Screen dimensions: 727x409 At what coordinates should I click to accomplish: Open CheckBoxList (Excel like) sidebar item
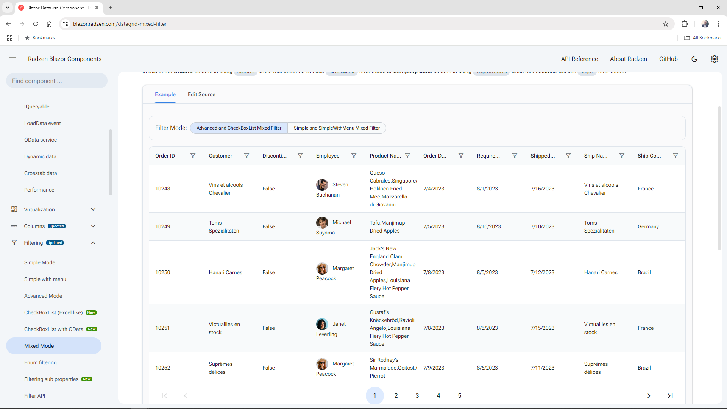click(53, 312)
